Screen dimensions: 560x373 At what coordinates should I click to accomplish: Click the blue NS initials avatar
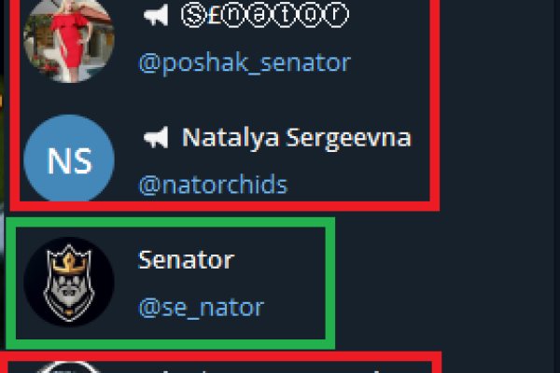[68, 160]
